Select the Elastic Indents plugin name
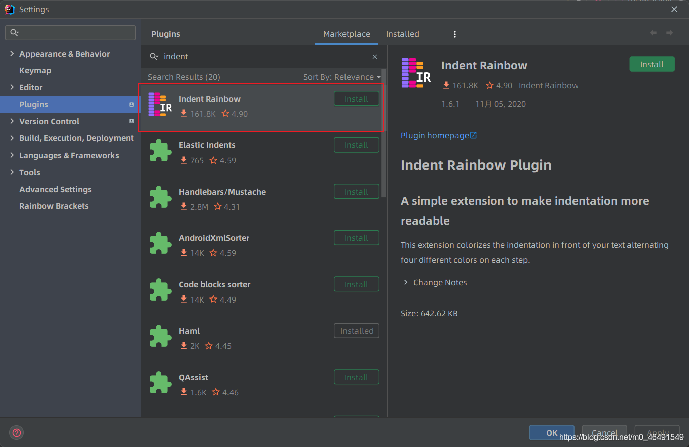Viewport: 689px width, 447px height. click(x=207, y=145)
